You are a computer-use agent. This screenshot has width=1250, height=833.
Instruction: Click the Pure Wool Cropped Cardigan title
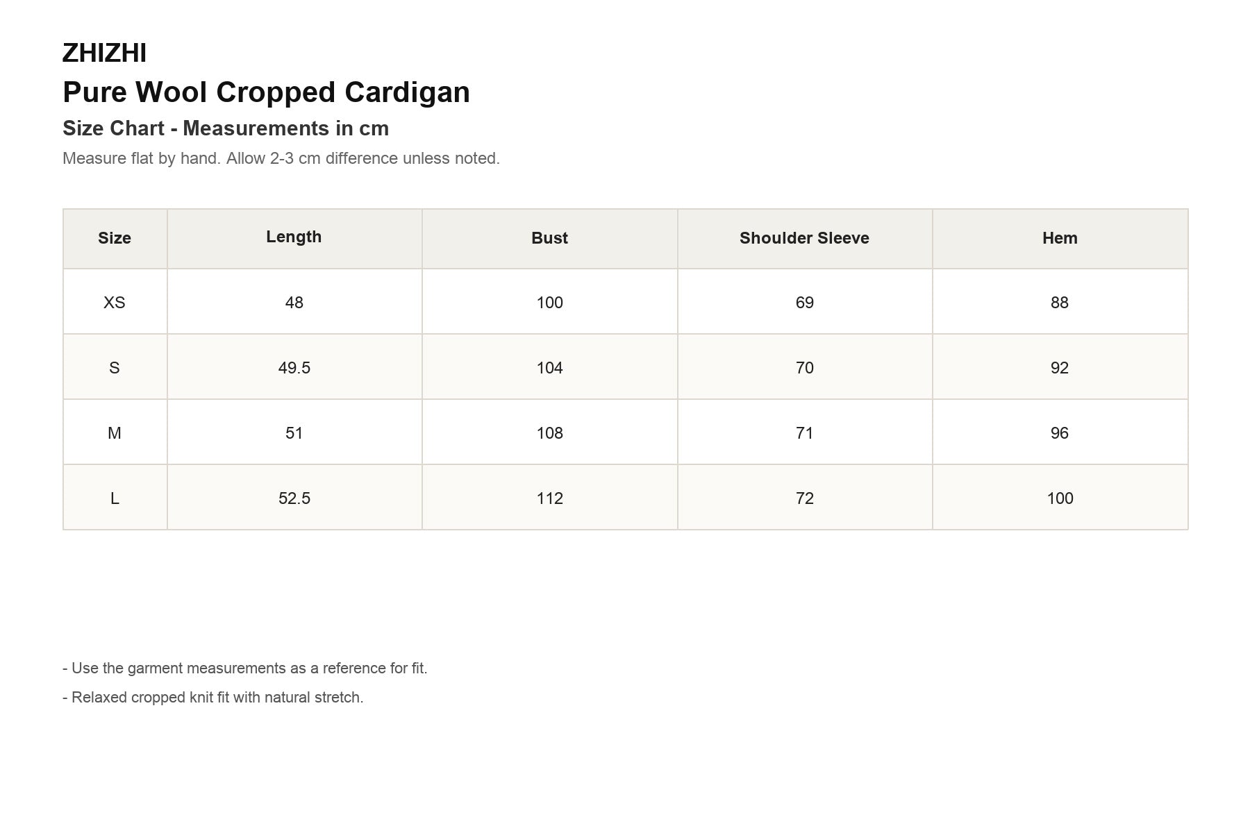point(266,92)
